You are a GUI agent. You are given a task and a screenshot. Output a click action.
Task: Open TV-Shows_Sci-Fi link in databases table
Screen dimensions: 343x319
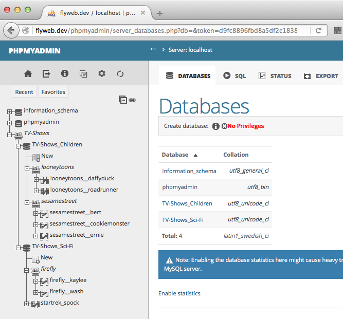(x=183, y=220)
